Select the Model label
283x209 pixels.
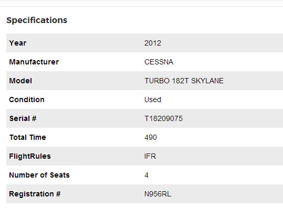20,81
